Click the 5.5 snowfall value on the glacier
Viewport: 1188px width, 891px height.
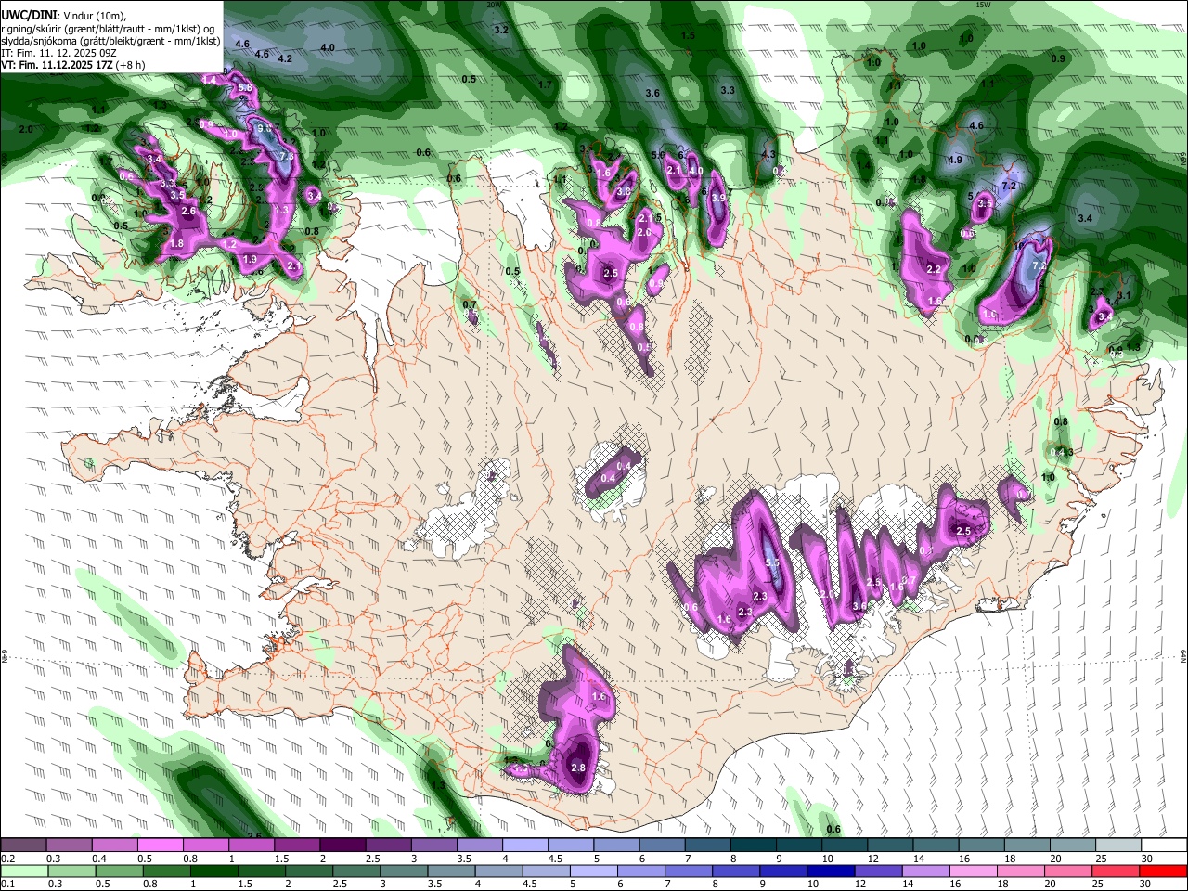tap(771, 563)
